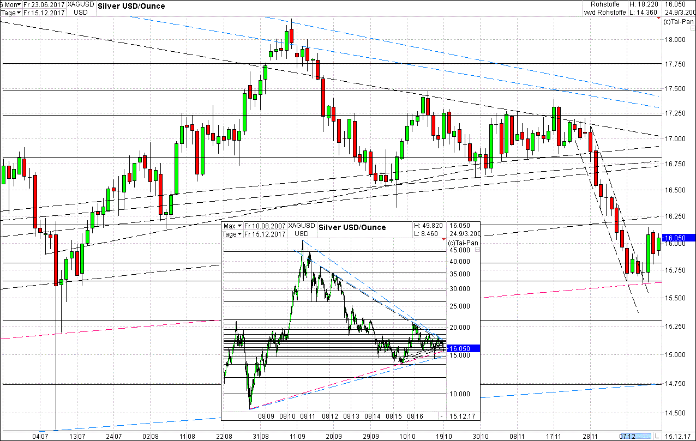The height and width of the screenshot is (441, 696).
Task: Open the Max period dropdown in inset chart
Action: click(232, 227)
